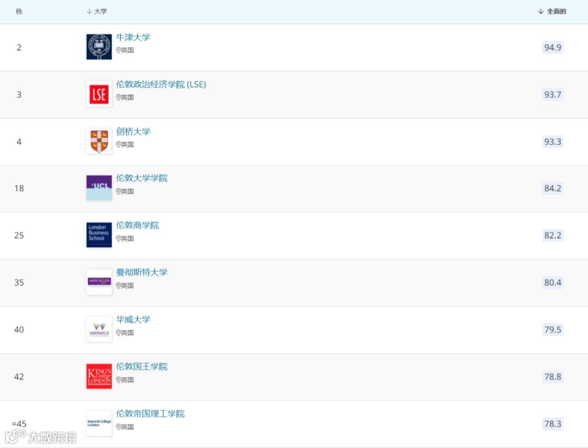The image size is (588, 448).
Task: Click location pin icon under 华威大学
Action: click(x=118, y=333)
